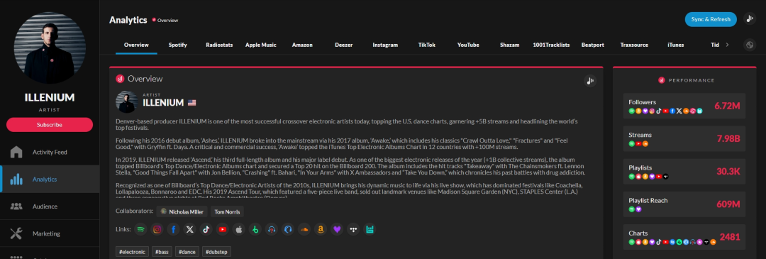The width and height of the screenshot is (766, 259).
Task: Click the red Subscribe button
Action: click(50, 125)
